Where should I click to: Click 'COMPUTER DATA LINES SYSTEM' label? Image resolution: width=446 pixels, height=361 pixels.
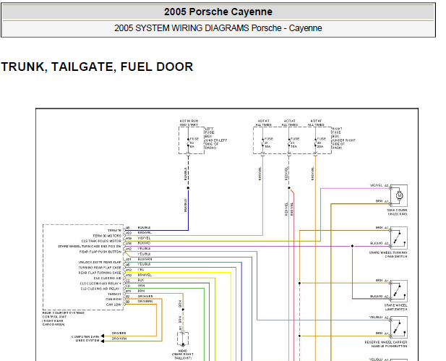[85, 339]
